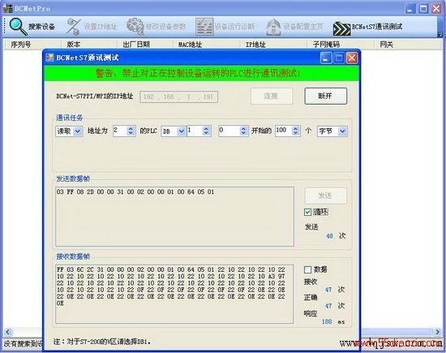Enable the 循环 loop send checkbox
The image size is (446, 353).
click(307, 212)
